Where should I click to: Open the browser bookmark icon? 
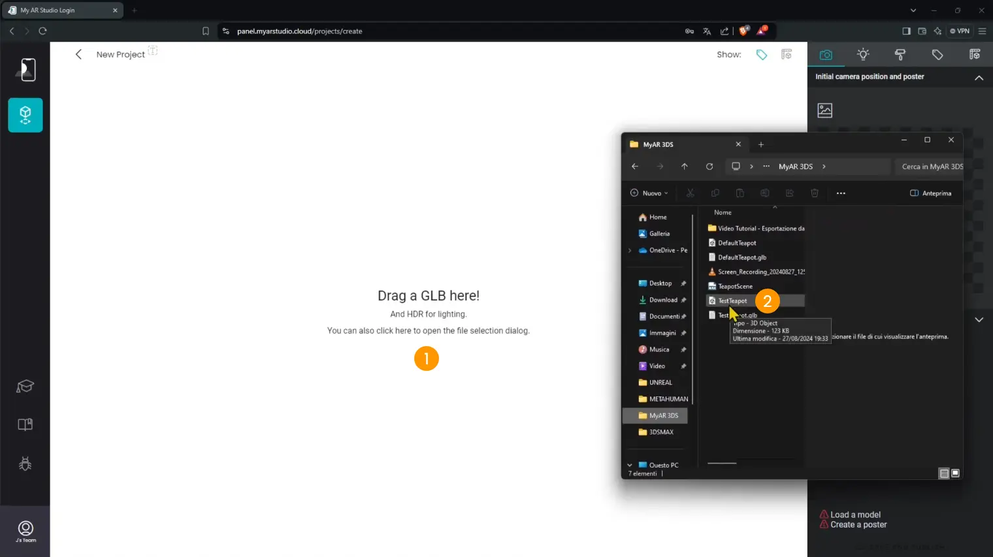tap(205, 31)
